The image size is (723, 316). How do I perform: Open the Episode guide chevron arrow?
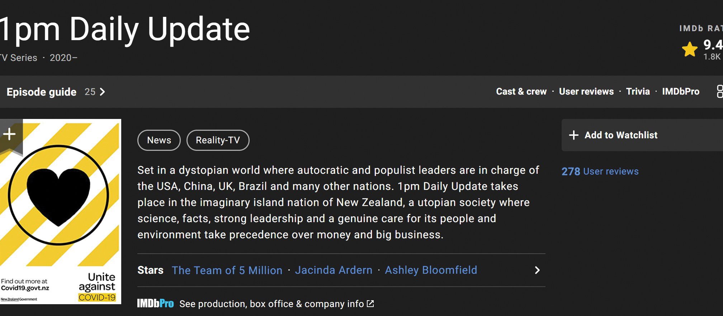(103, 92)
